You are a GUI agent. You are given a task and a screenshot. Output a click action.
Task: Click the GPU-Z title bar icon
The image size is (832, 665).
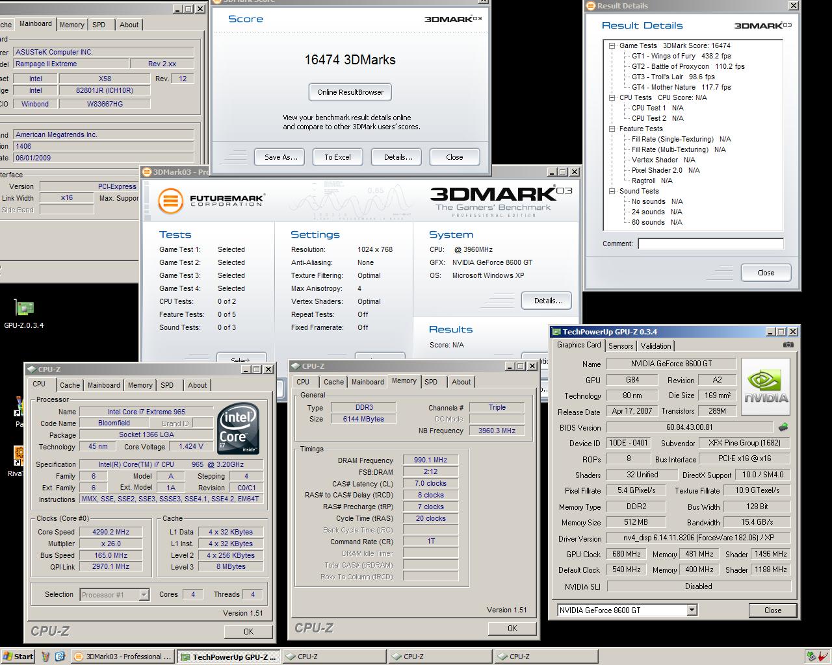[x=556, y=332]
